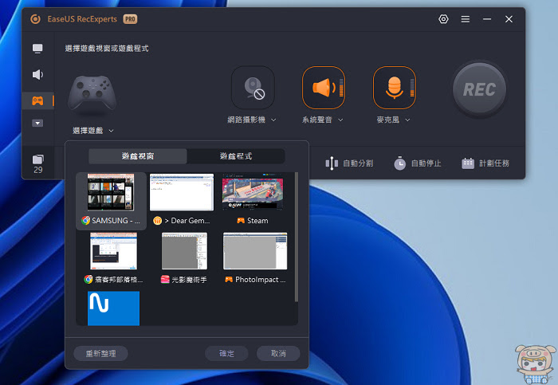Click the > Dear Gem... label text
The height and width of the screenshot is (385, 558).
pos(187,221)
